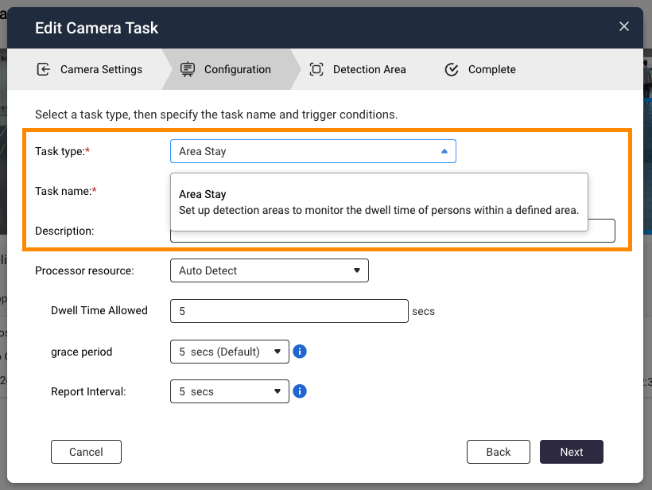Collapse the Task type dropdown
This screenshot has height=490, width=652.
(313, 151)
